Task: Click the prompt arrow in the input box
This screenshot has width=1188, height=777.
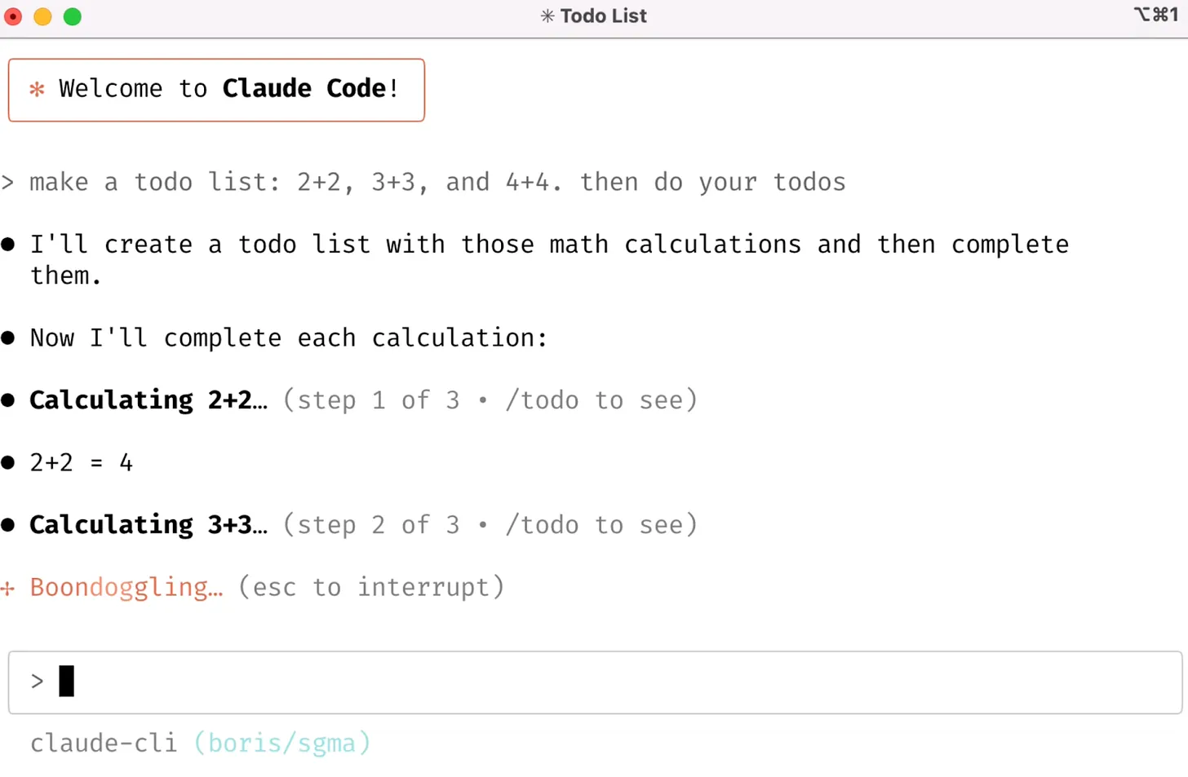Action: click(x=38, y=682)
